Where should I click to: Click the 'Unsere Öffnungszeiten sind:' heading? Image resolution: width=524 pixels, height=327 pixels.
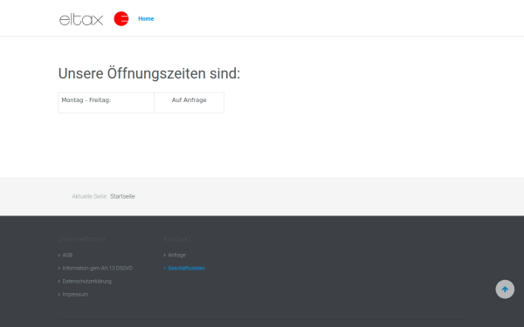click(149, 73)
